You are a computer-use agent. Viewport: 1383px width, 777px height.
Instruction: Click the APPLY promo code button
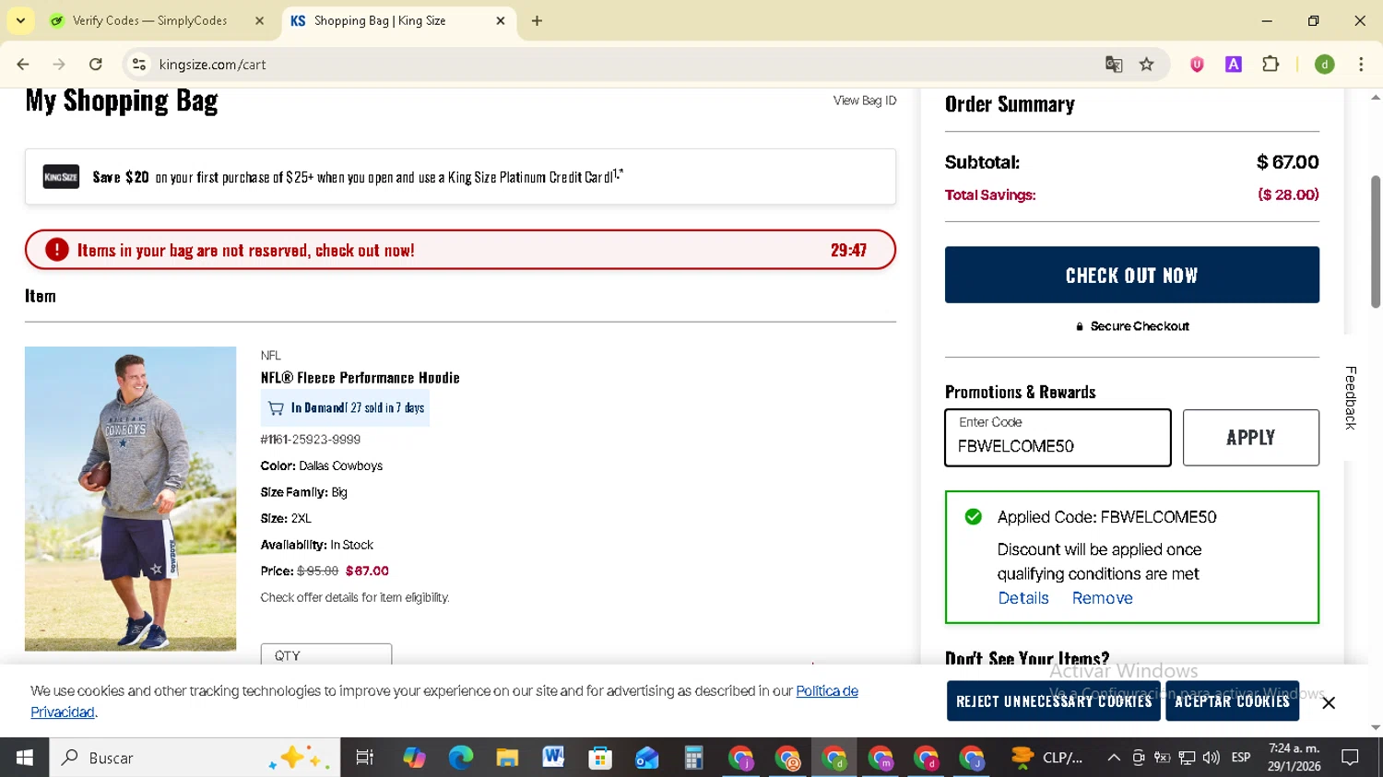(1250, 438)
